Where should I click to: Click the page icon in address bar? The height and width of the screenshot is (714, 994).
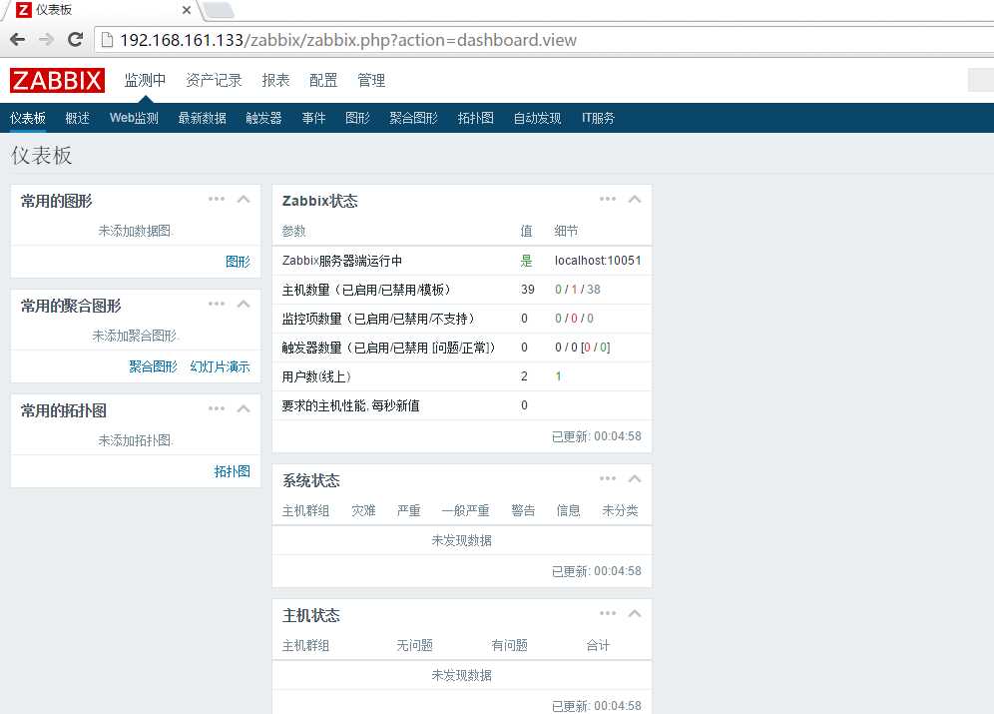pos(107,40)
